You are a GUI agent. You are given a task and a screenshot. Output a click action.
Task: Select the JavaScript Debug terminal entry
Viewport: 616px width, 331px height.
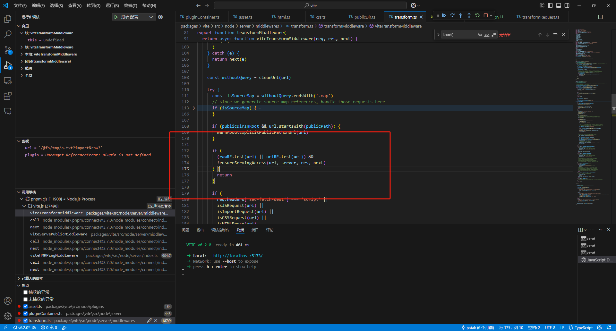pyautogui.click(x=597, y=260)
